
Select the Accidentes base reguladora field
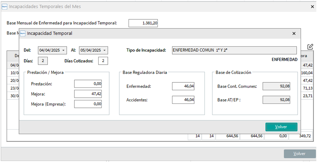[183, 100]
